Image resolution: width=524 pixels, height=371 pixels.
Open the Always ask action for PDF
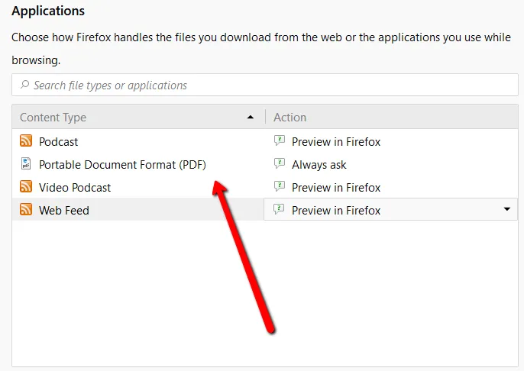(319, 164)
